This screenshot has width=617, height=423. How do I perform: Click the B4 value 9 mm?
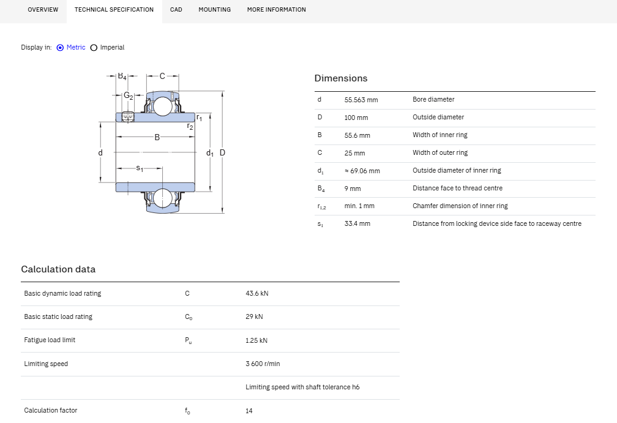coord(353,189)
